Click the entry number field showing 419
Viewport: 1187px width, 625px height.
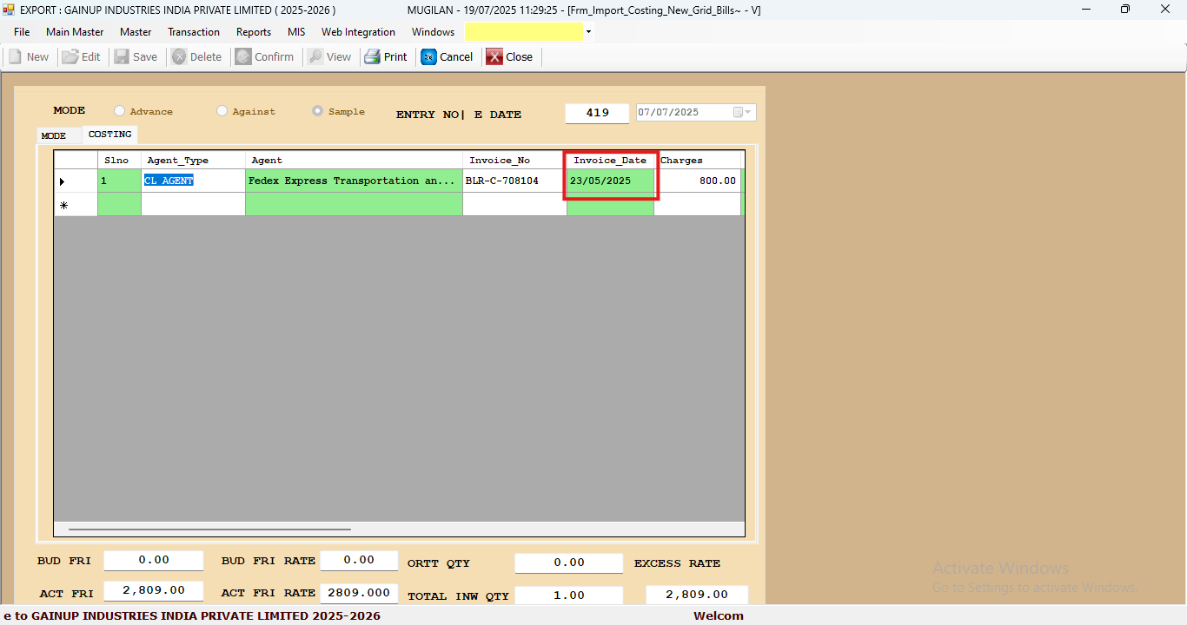(597, 113)
